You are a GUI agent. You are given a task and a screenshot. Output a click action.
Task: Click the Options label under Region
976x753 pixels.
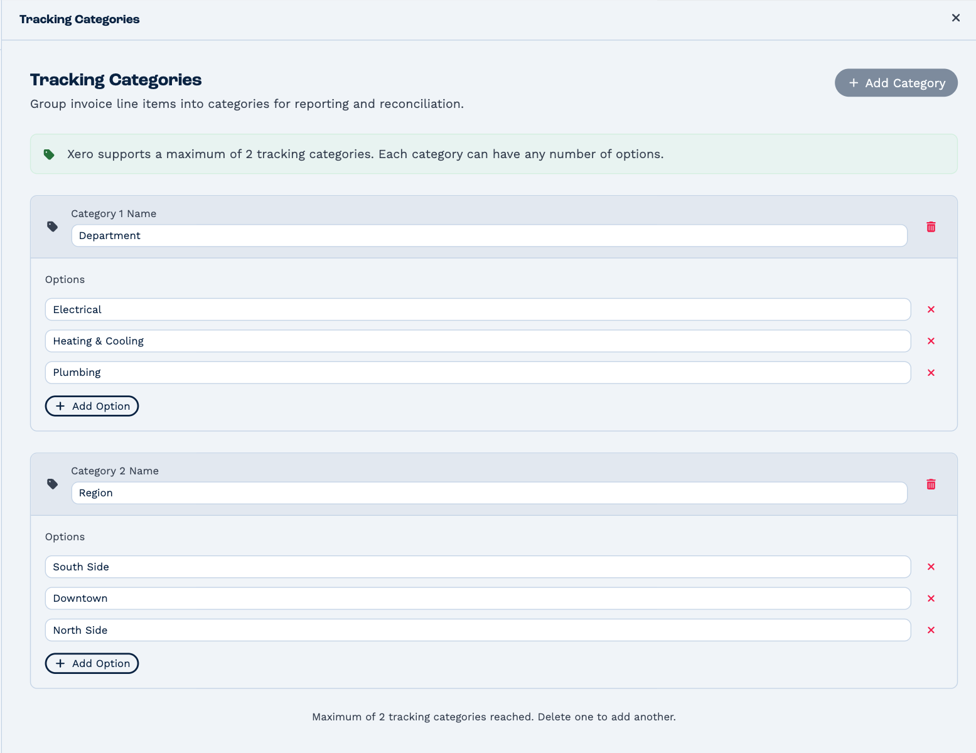65,537
